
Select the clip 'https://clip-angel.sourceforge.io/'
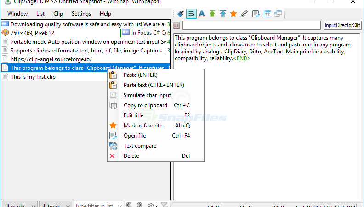(x=86, y=59)
